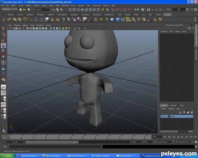
Task: Open the Objects selection mask dropdown
Action: pos(42,10)
